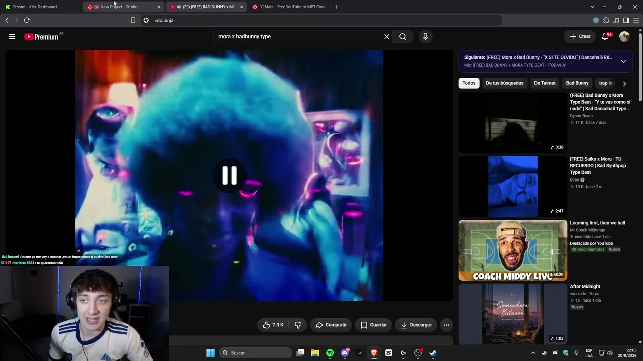This screenshot has height=361, width=643.
Task: Open CapCut from the taskbar
Action: click(388, 353)
